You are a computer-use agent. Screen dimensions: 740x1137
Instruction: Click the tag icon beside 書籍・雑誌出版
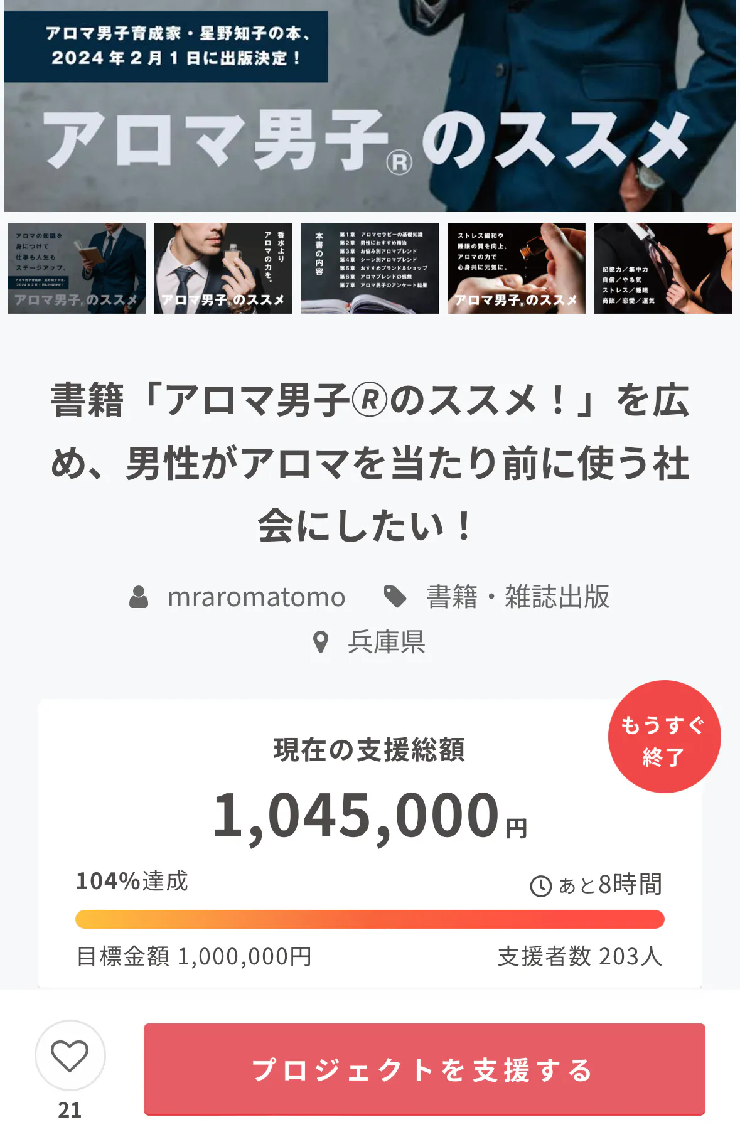395,597
